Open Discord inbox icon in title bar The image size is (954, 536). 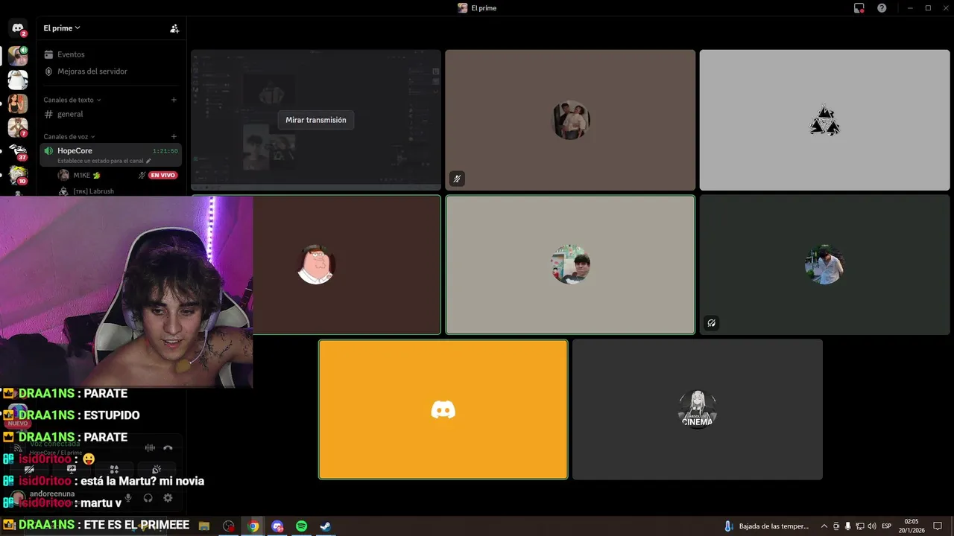[859, 8]
